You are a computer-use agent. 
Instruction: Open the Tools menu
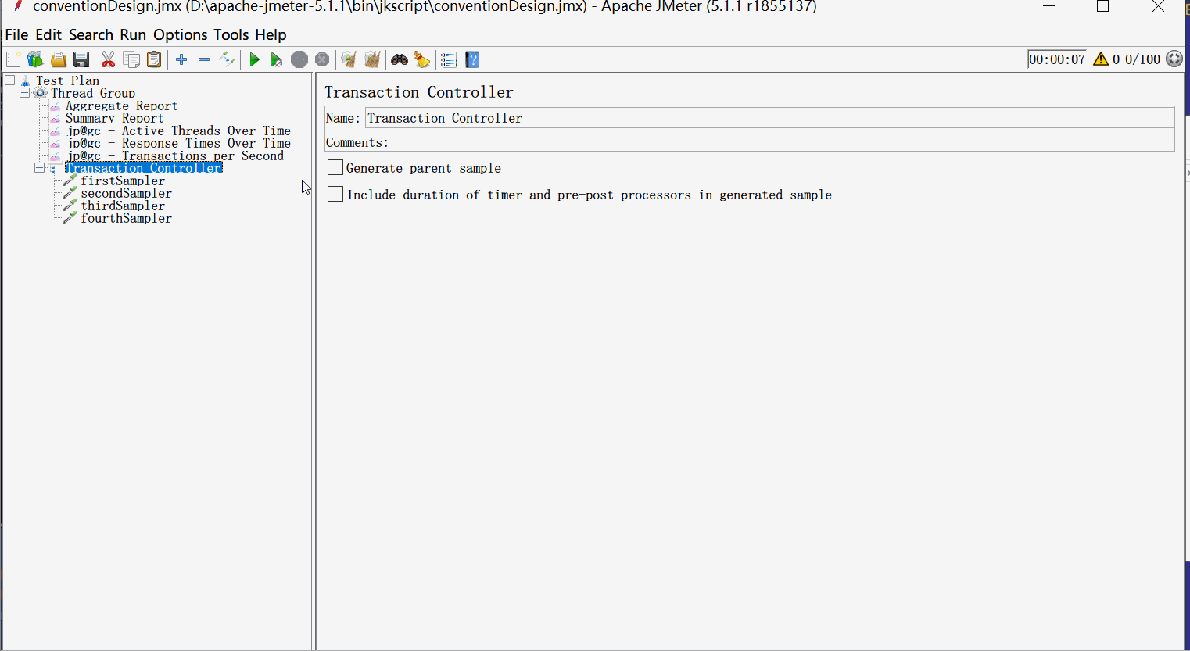[x=231, y=34]
